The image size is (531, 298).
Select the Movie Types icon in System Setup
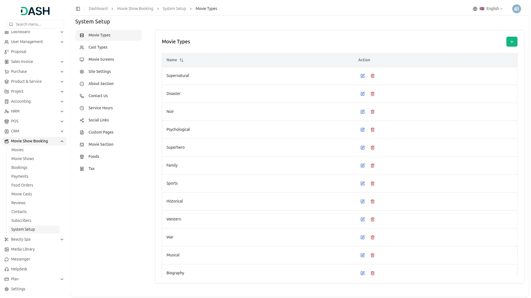pyautogui.click(x=82, y=35)
